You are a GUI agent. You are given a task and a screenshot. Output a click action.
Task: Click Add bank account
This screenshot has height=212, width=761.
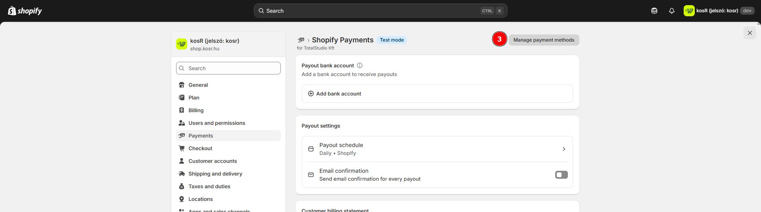pos(339,94)
